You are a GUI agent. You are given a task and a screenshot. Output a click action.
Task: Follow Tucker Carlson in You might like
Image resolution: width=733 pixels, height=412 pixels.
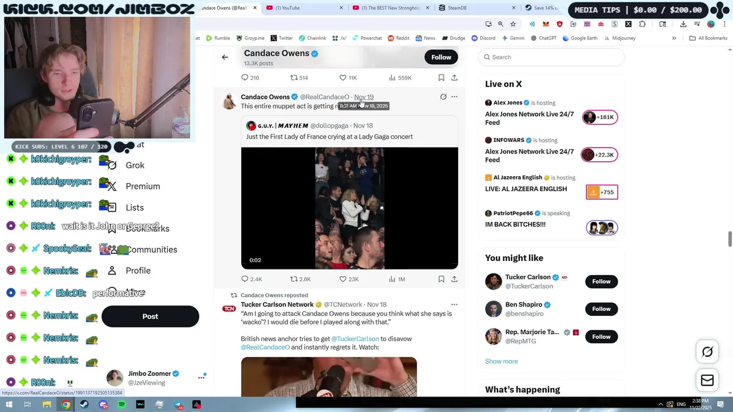[x=601, y=282]
